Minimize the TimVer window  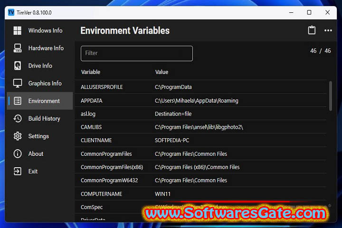point(291,12)
